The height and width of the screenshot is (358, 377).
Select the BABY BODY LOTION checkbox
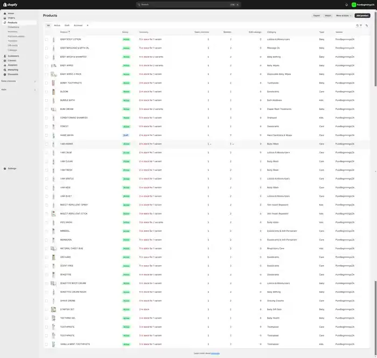(47, 39)
